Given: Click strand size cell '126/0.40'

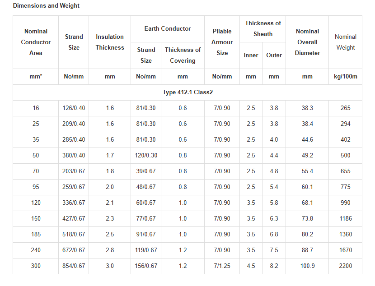Looking at the screenshot, I should tap(74, 108).
